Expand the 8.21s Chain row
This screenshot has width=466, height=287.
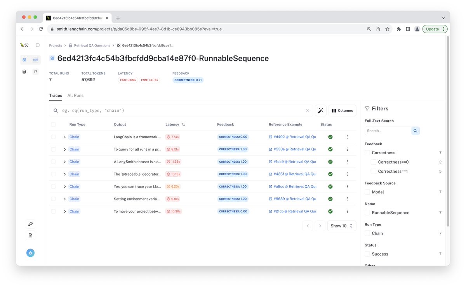65,150
